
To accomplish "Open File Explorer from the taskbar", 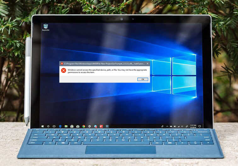I will pos(66,126).
